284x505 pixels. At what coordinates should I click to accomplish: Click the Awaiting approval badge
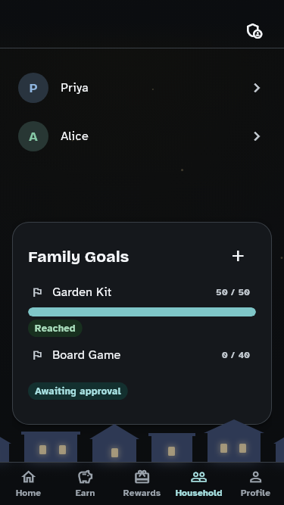78,391
